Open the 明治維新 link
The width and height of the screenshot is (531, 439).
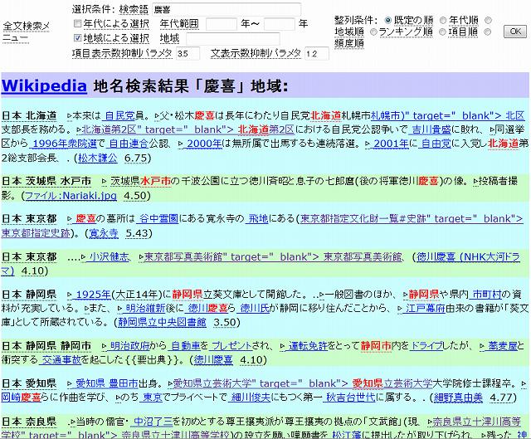[145, 308]
